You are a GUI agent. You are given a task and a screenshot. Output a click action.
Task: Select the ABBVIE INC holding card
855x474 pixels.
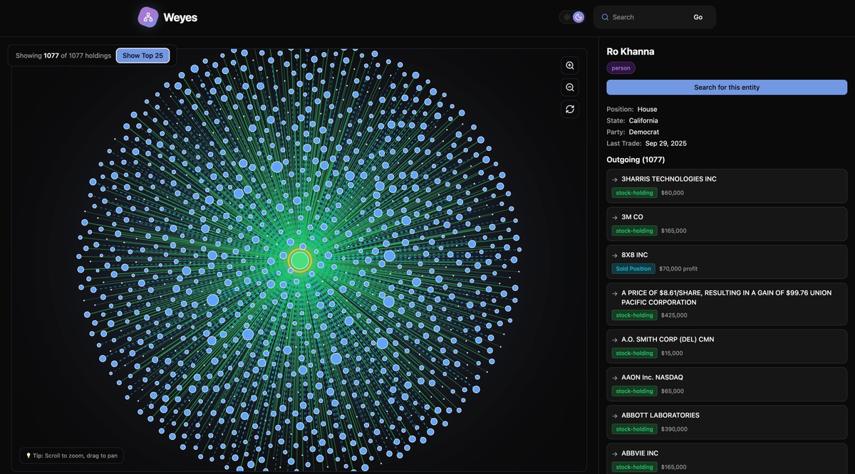[x=726, y=458]
